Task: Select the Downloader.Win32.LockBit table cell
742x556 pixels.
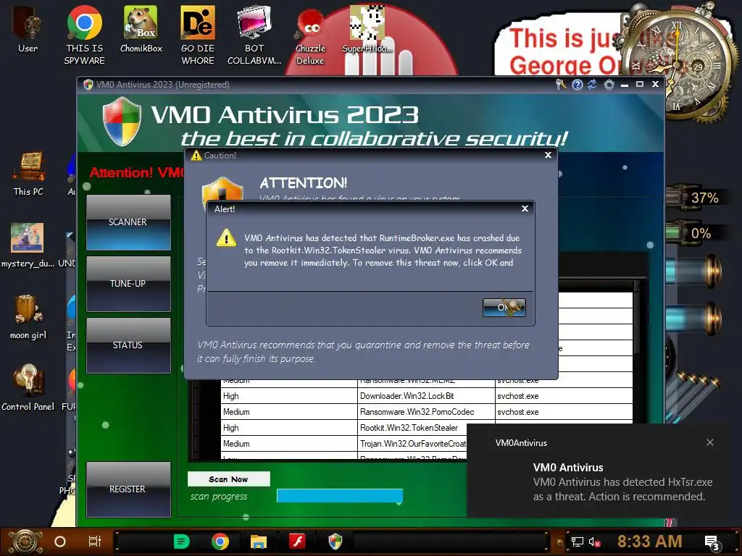Action: coord(426,396)
